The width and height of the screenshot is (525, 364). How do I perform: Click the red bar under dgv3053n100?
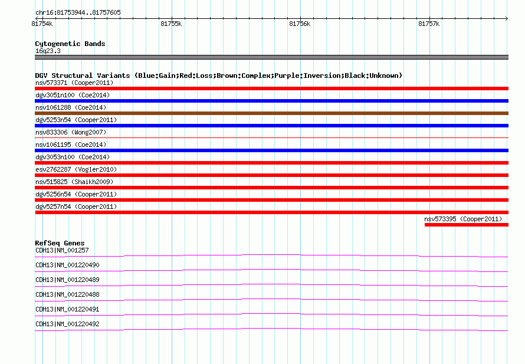[271, 163]
